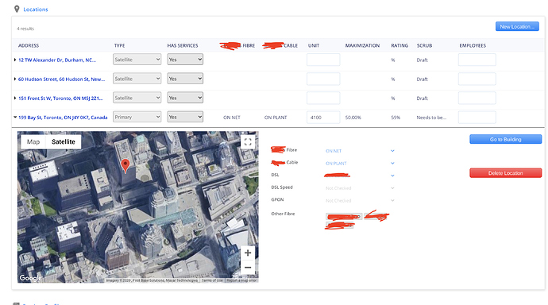Viewport: 548px width, 305px height.
Task: Click the 4 results count text
Action: point(25,29)
